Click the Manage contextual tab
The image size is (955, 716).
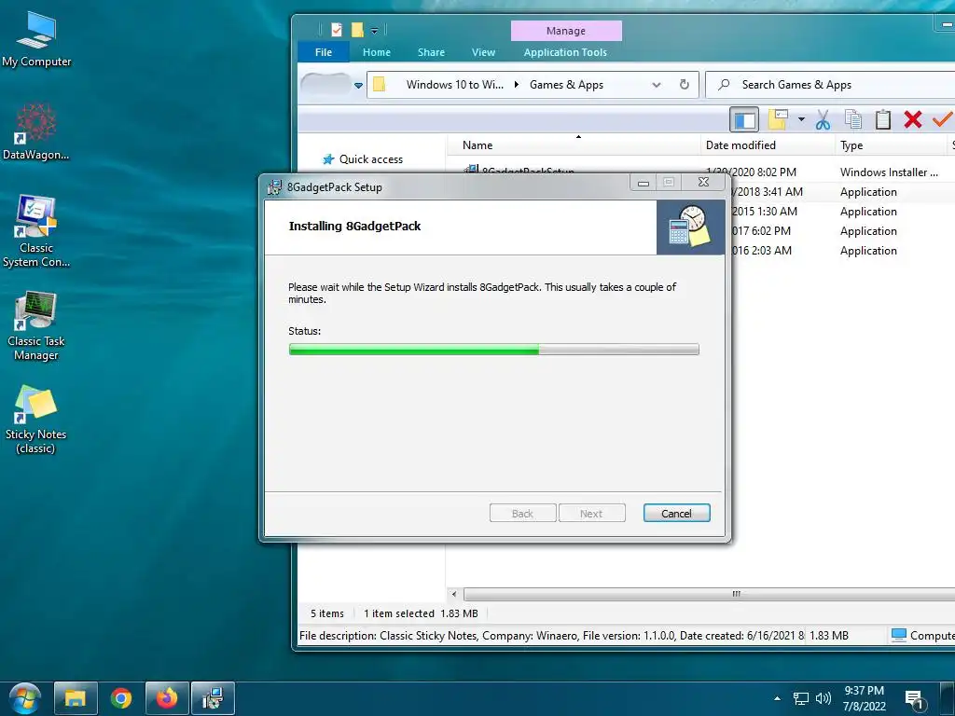566,31
